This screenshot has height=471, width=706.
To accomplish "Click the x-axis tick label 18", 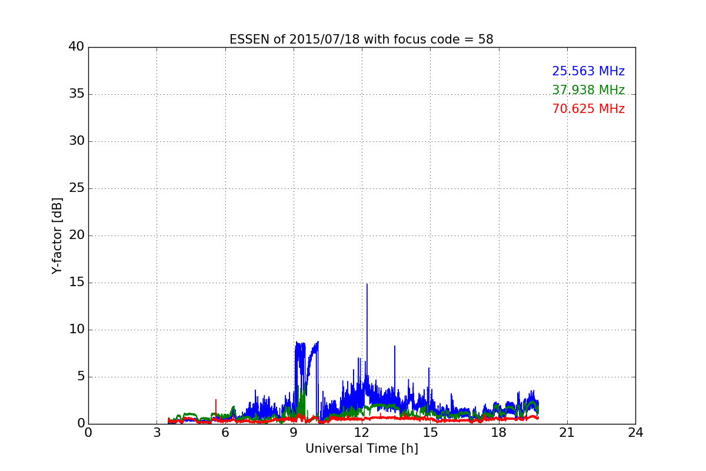I will click(x=498, y=433).
